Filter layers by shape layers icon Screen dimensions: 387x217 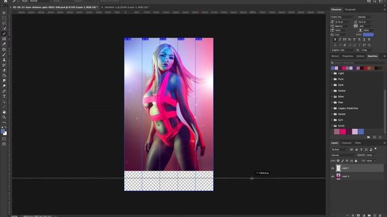(x=366, y=149)
